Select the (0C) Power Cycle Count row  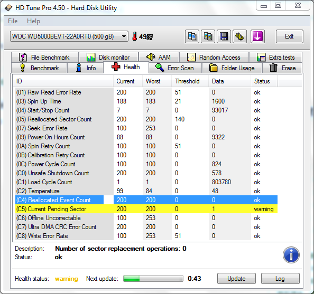click(x=146, y=164)
